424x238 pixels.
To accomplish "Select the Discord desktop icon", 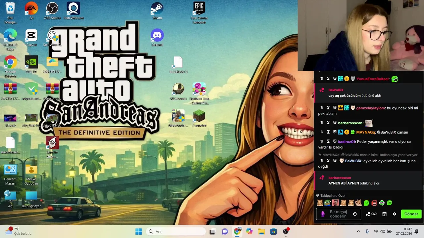I will (x=157, y=37).
